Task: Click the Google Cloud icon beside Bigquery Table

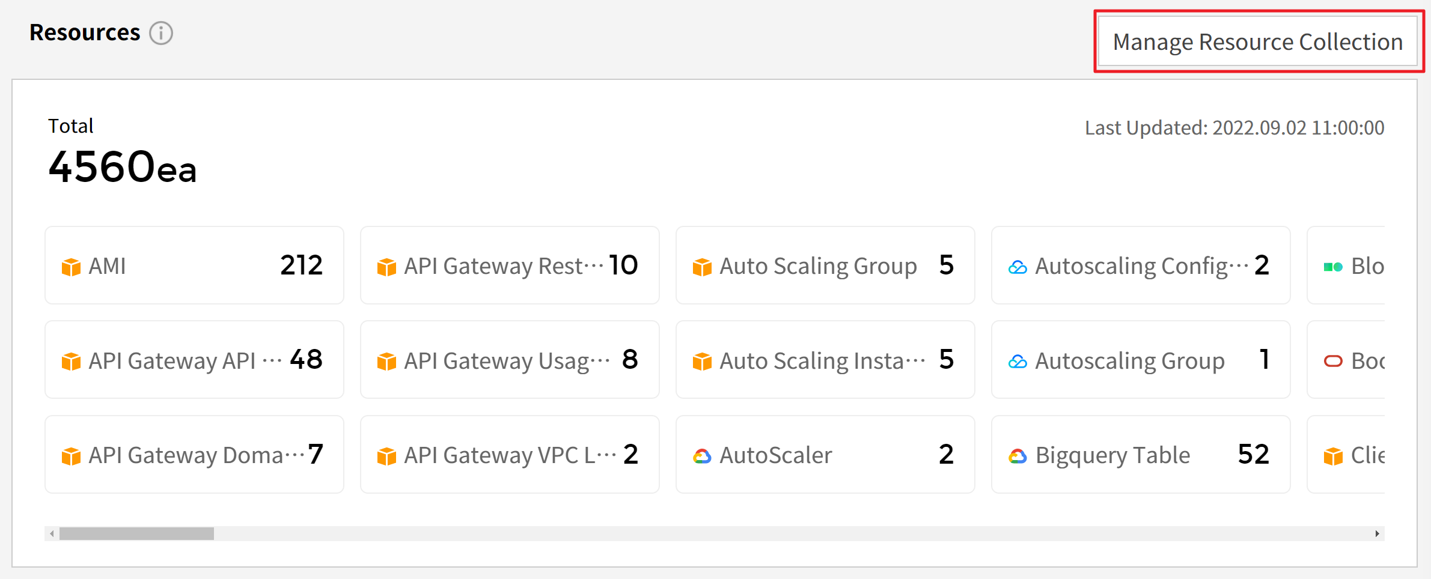Action: [x=1018, y=456]
